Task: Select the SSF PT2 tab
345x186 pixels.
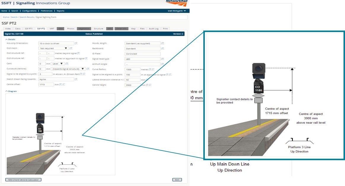Action: [x=41, y=28]
